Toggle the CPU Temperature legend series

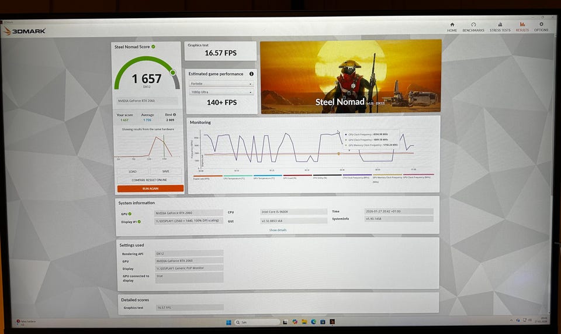point(238,177)
